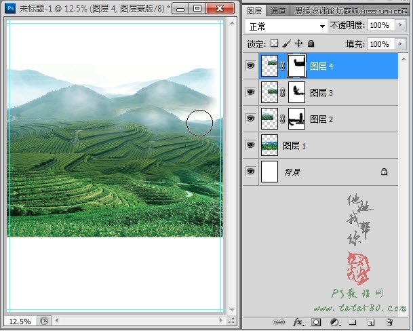Click the 填充 100% value field
Viewport: 413px width, 331px height.
[x=381, y=44]
